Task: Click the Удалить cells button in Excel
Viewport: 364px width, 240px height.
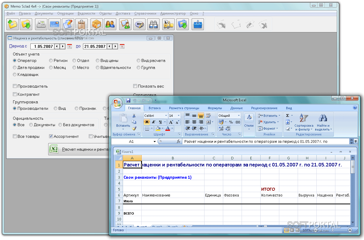Action: pyautogui.click(x=269, y=122)
